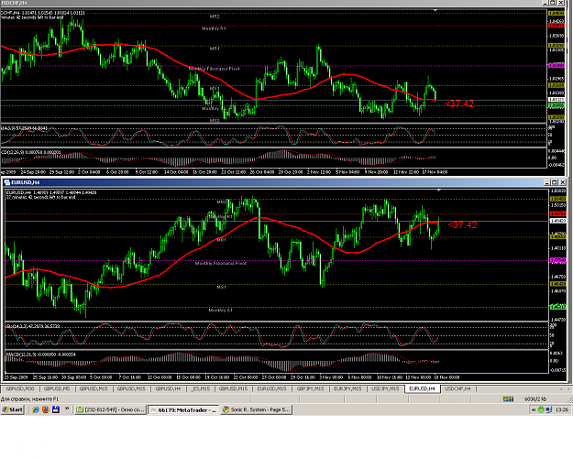Click the red price tag in USDCHF chart
Viewport: 573px width, 458px height.
coord(556,26)
